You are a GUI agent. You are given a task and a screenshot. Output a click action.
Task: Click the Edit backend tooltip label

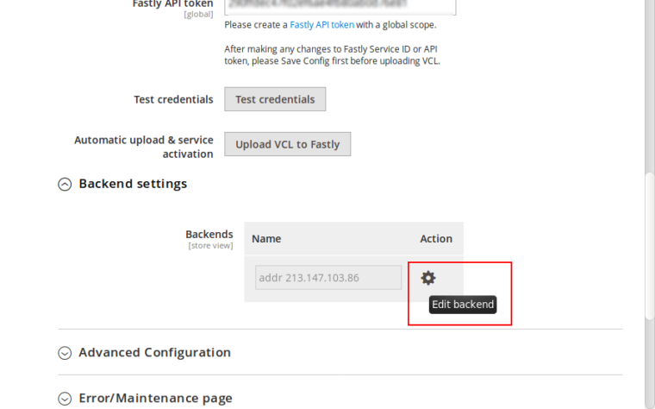coord(463,305)
